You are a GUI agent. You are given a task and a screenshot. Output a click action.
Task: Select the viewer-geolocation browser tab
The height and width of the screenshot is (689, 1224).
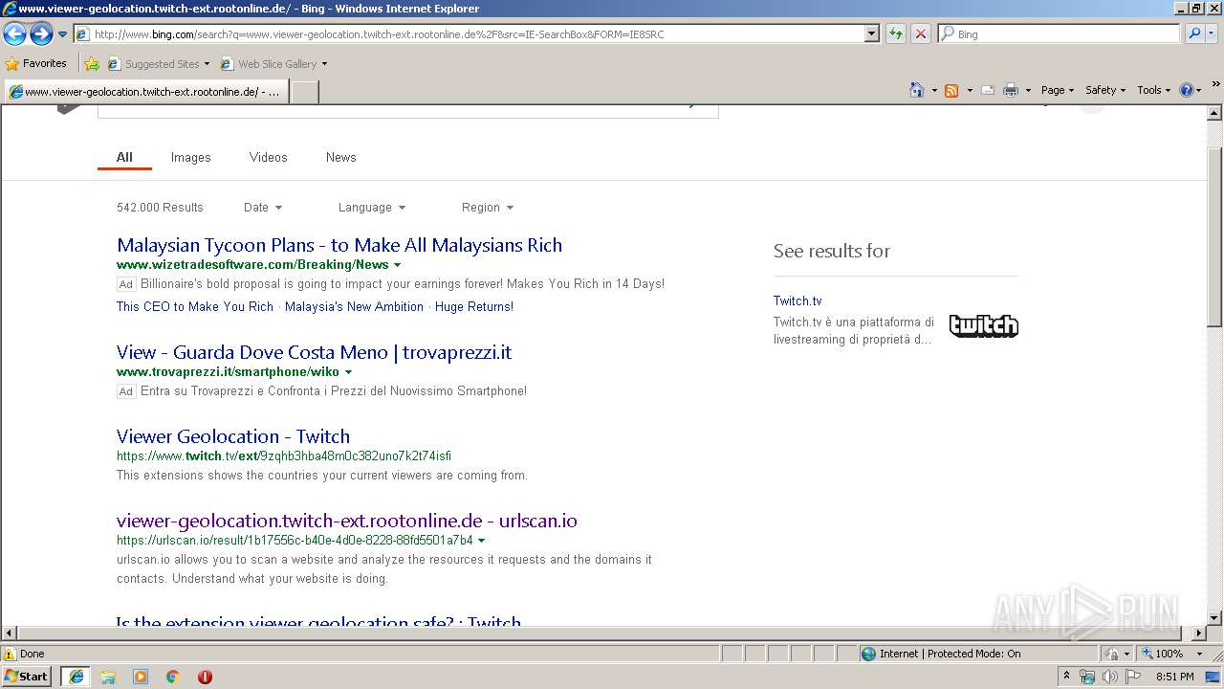coord(145,92)
